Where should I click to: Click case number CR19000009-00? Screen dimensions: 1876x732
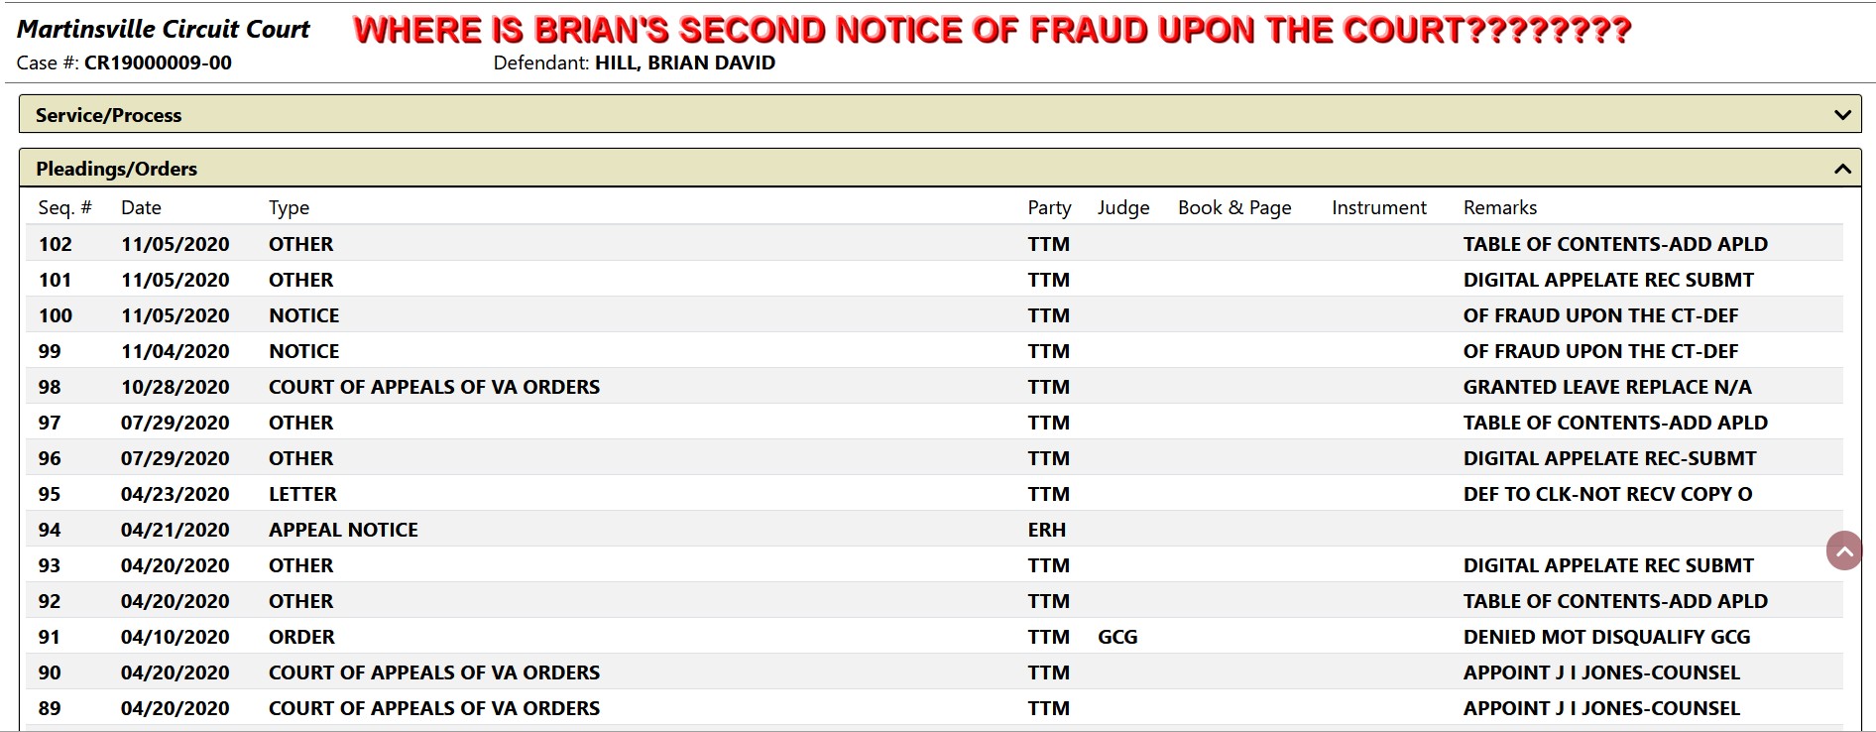(x=158, y=62)
